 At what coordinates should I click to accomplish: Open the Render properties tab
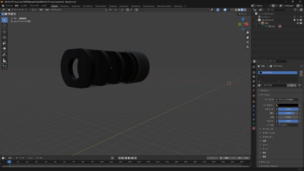pos(254,72)
